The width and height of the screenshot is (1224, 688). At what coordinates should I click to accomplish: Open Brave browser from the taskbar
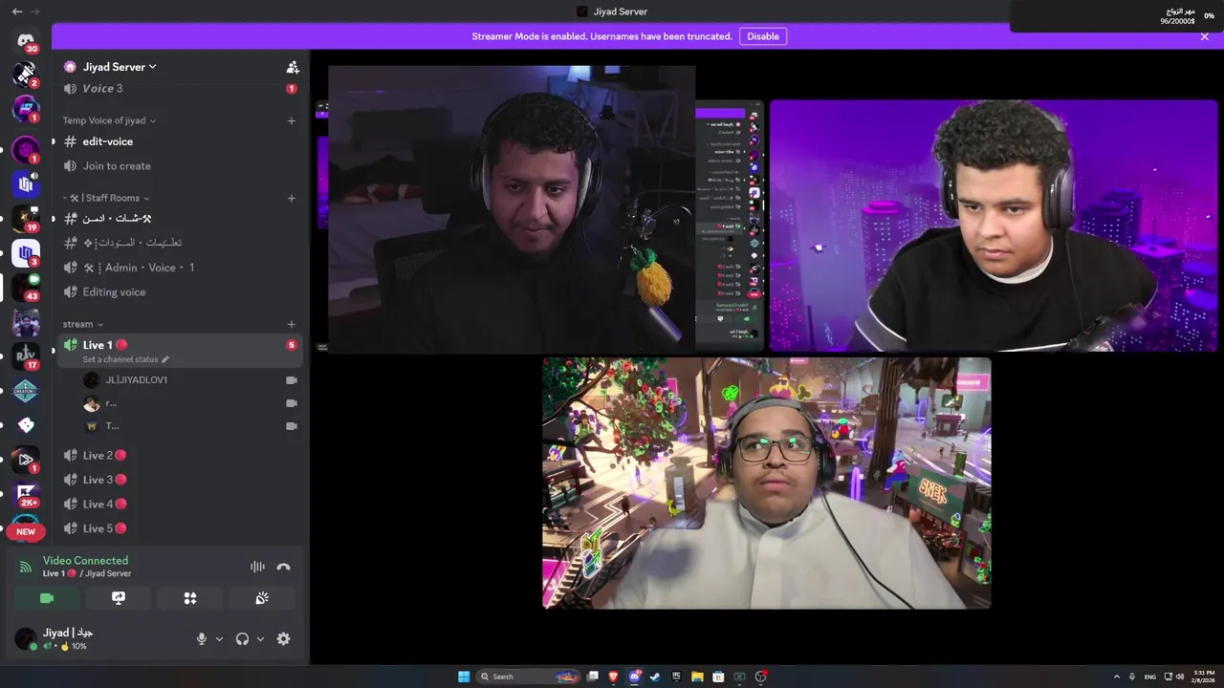613,677
